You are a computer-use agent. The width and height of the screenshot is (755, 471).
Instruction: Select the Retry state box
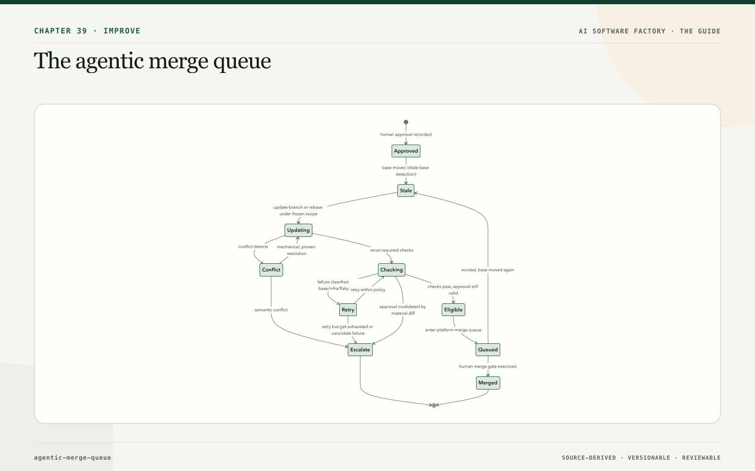coord(348,310)
